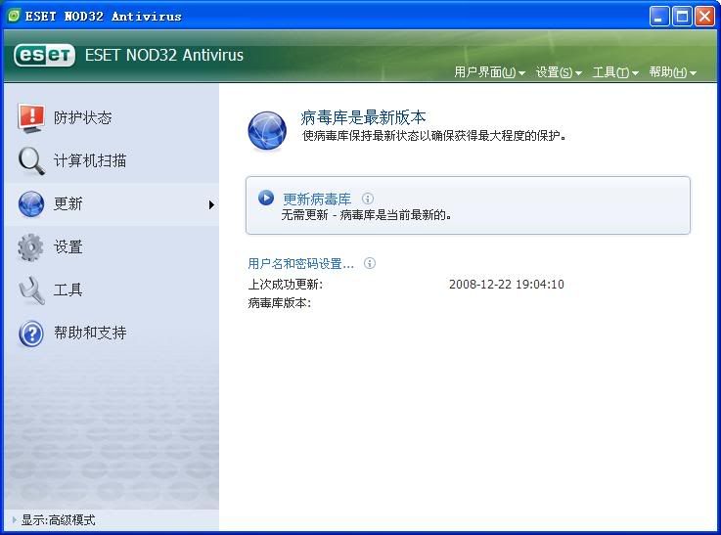This screenshot has height=535, width=721.
Task: Open the 用户界面(U) dropdown menu
Action: coord(489,72)
